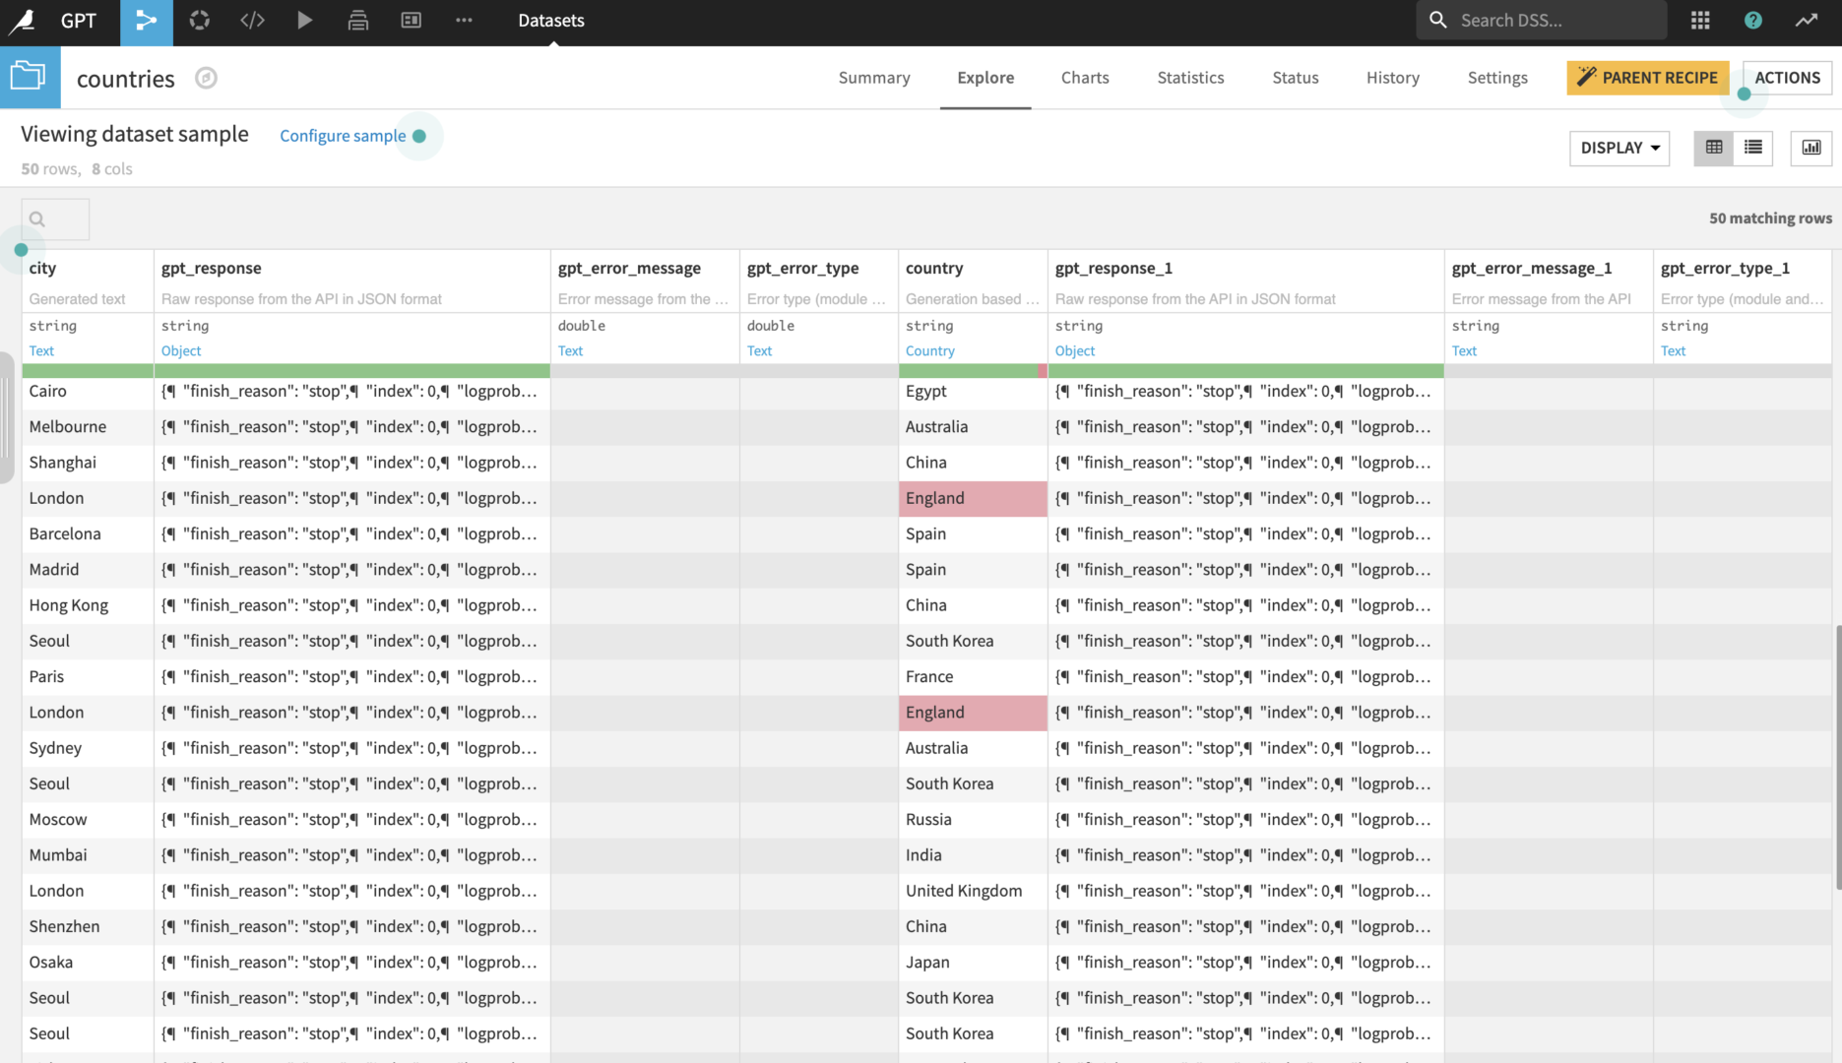Click the jobs status circular icon
The width and height of the screenshot is (1842, 1063).
click(199, 21)
